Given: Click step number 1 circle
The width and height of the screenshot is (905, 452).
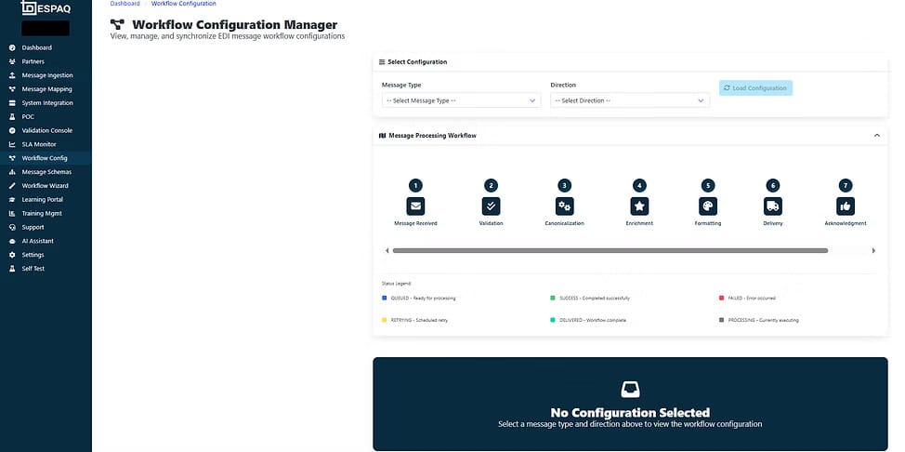Looking at the screenshot, I should point(415,185).
